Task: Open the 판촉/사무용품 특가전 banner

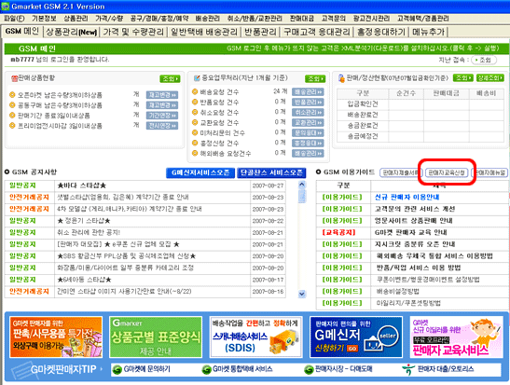Action: [56, 337]
